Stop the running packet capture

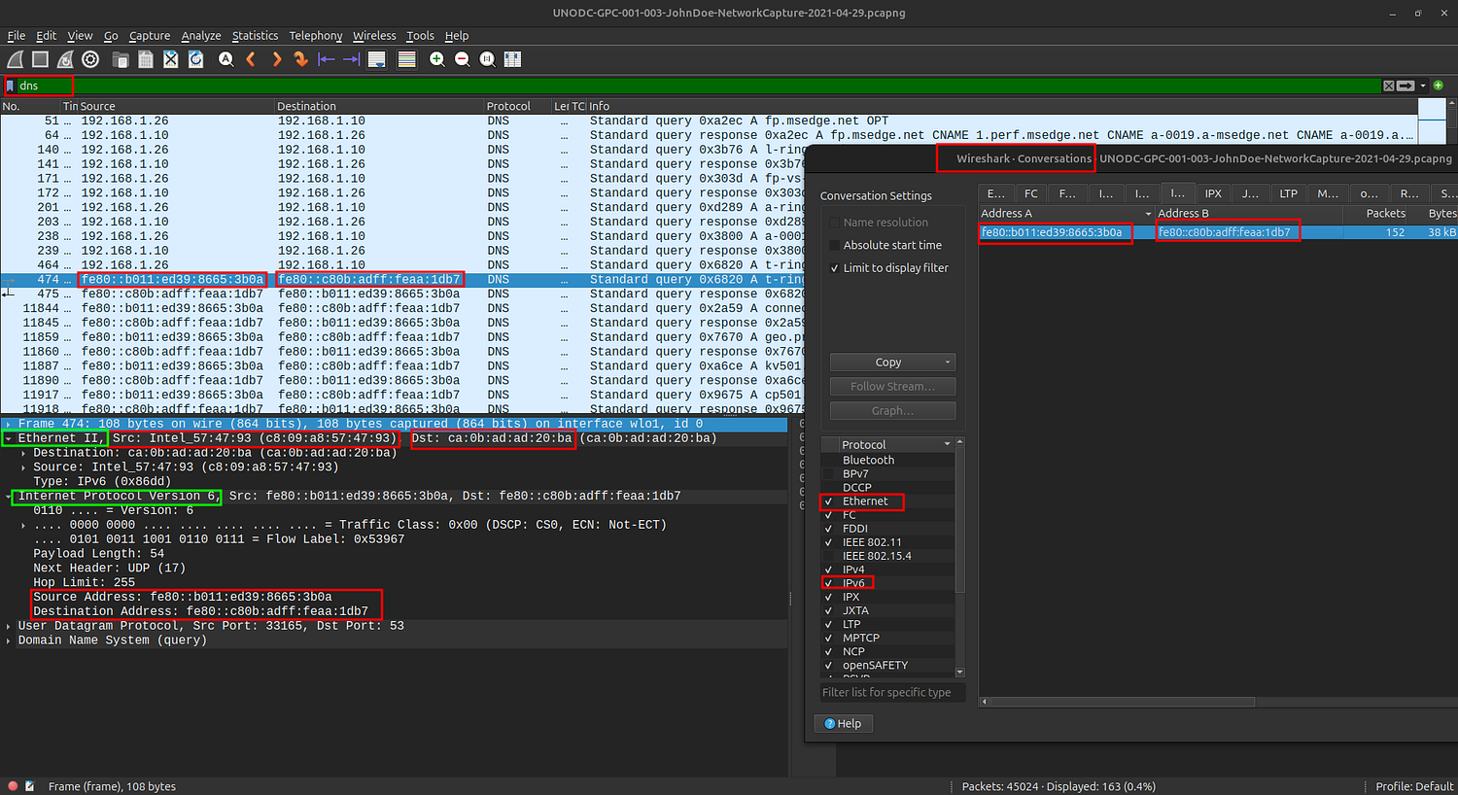[40, 60]
